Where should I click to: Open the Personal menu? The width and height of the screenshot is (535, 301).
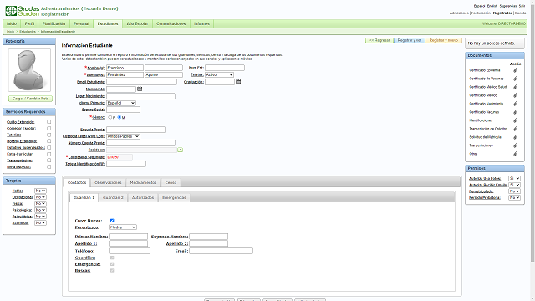tap(81, 24)
